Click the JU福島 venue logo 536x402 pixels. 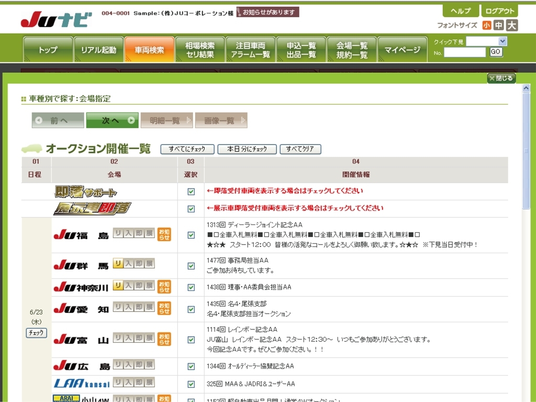click(81, 235)
